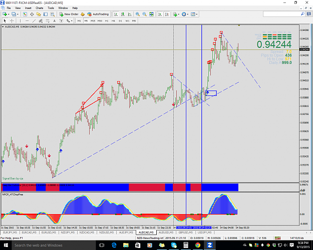Open a new chart window icon

pyautogui.click(x=5, y=14)
